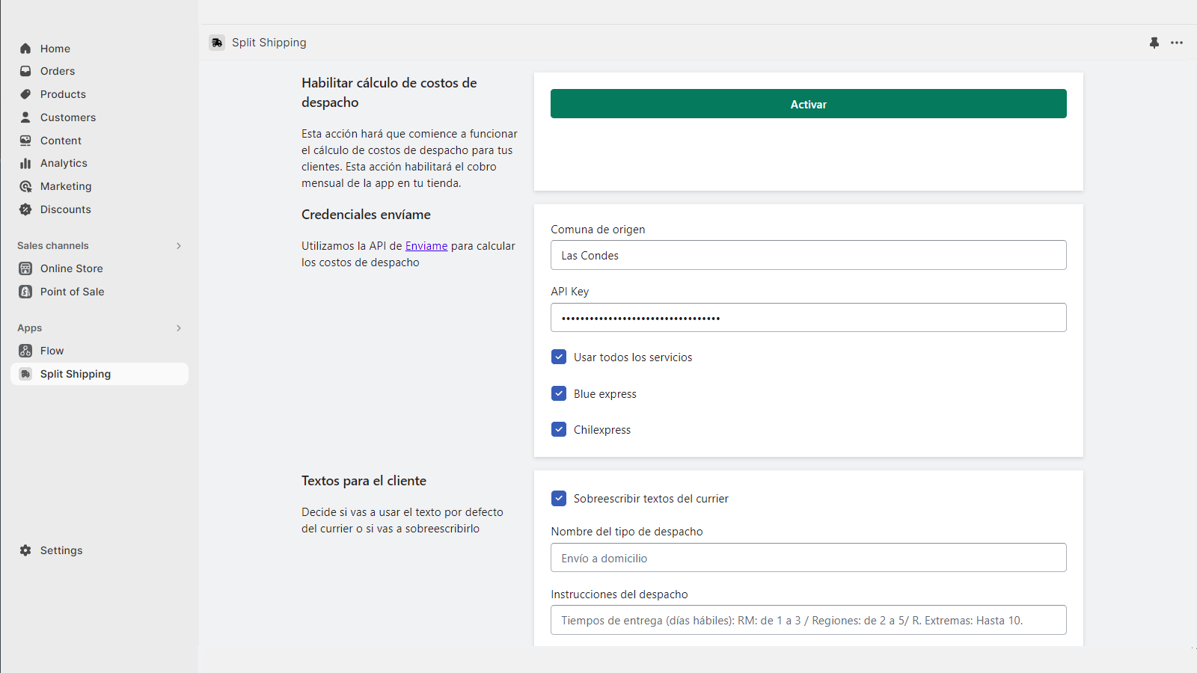
Task: Click the Products tag icon
Action: pyautogui.click(x=25, y=94)
